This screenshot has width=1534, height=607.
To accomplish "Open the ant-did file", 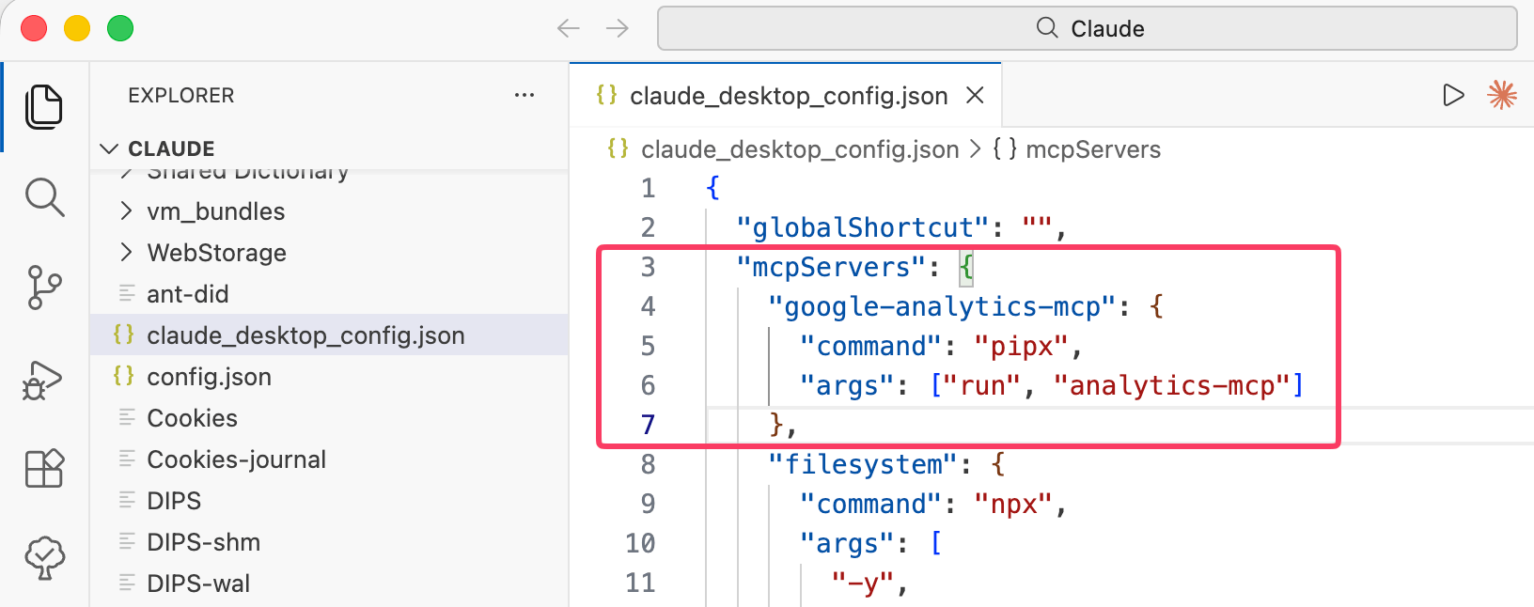I will [x=329, y=294].
